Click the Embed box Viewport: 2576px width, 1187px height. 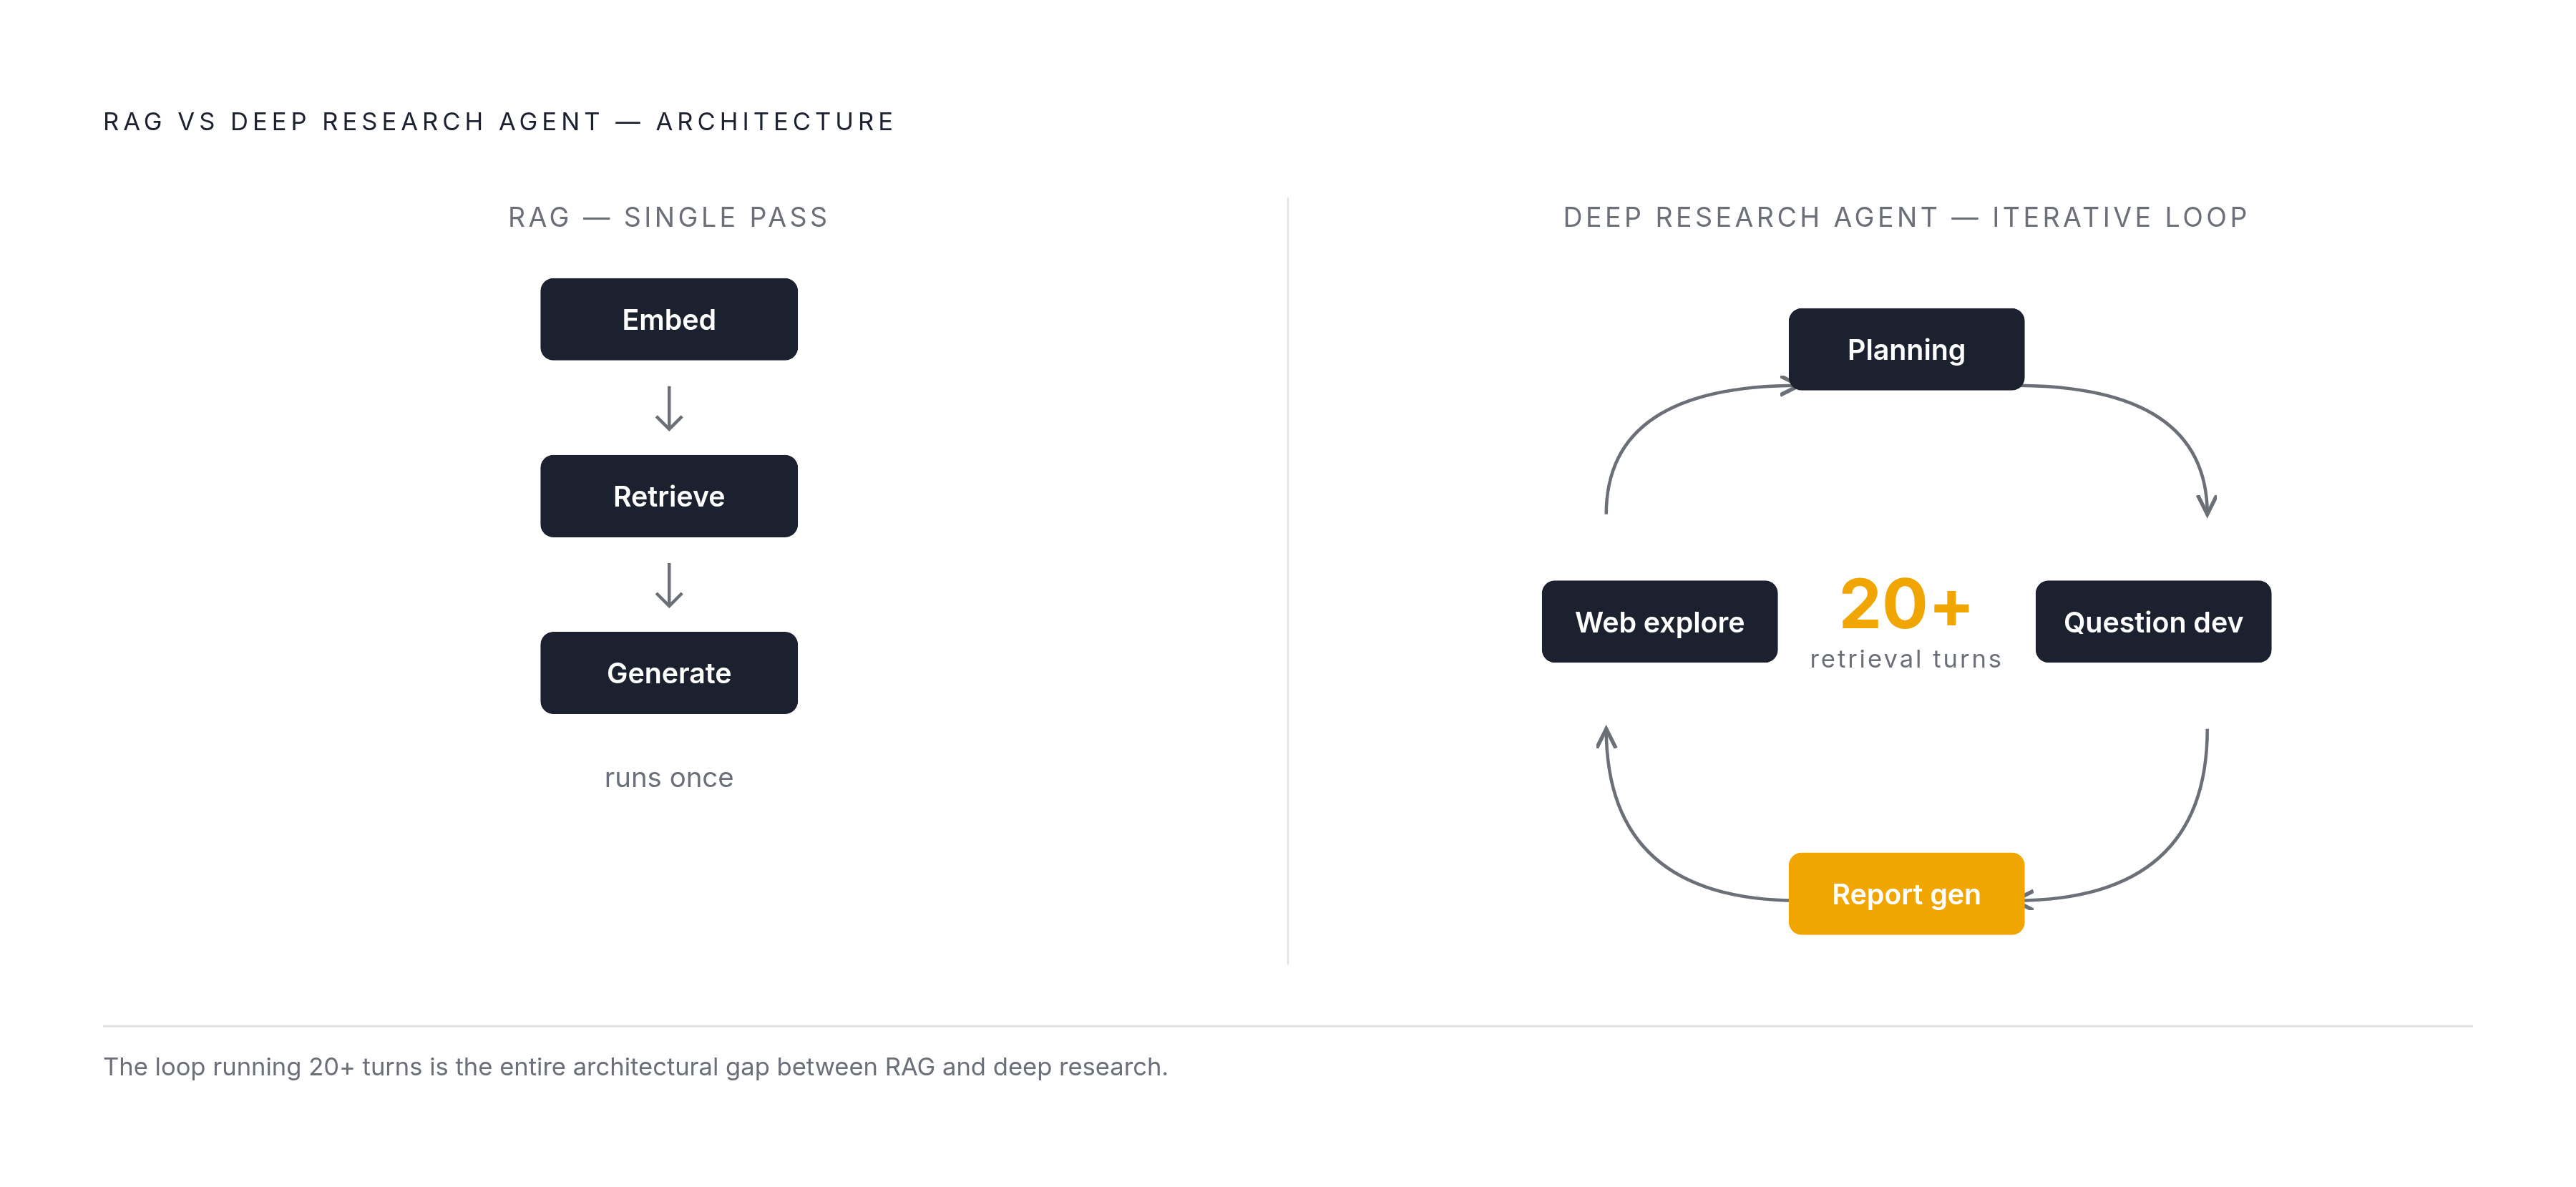point(669,319)
